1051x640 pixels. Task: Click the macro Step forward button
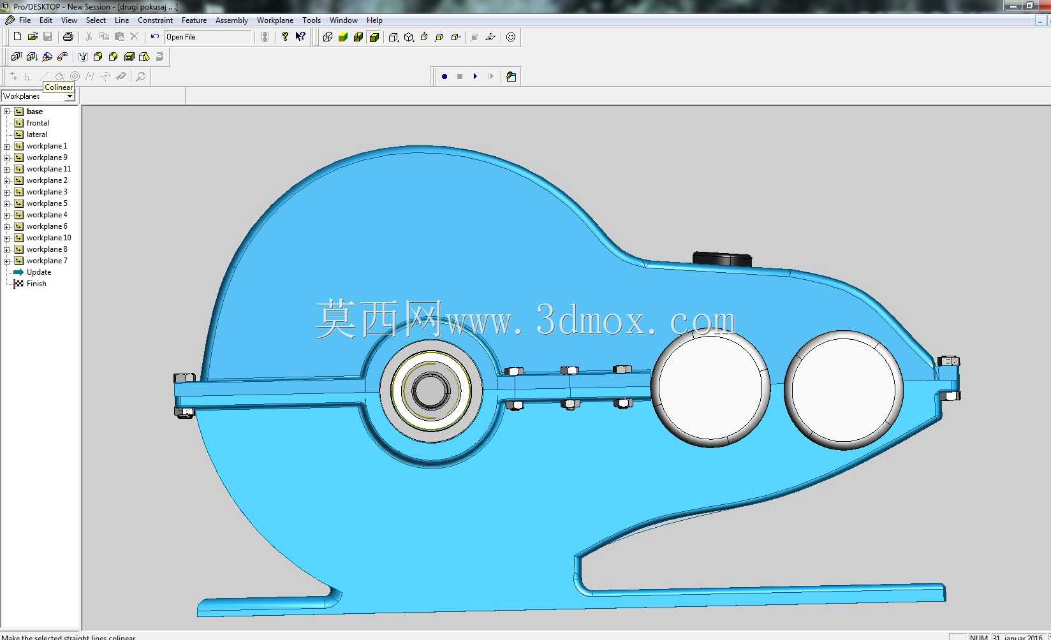[490, 76]
